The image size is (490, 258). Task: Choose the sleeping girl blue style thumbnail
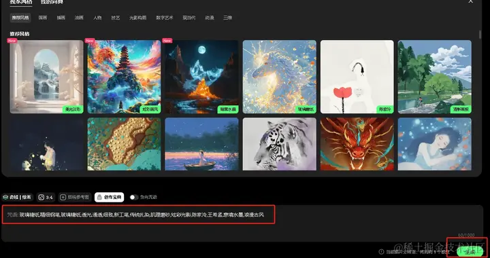click(435, 144)
